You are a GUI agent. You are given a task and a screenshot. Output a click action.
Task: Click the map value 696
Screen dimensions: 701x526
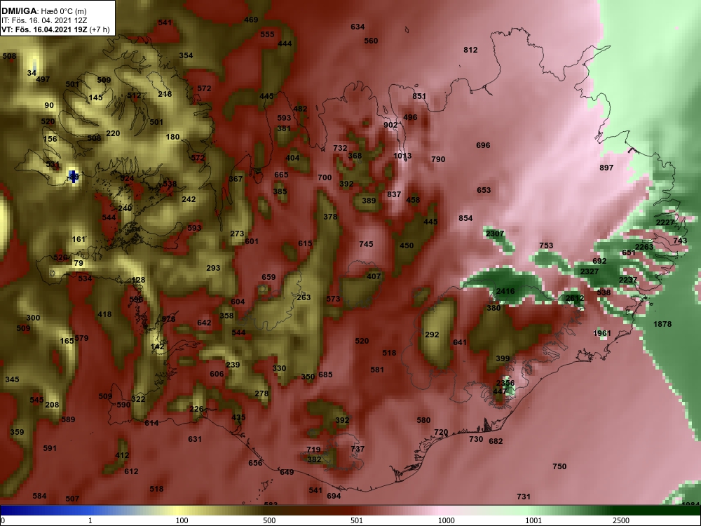pos(483,145)
